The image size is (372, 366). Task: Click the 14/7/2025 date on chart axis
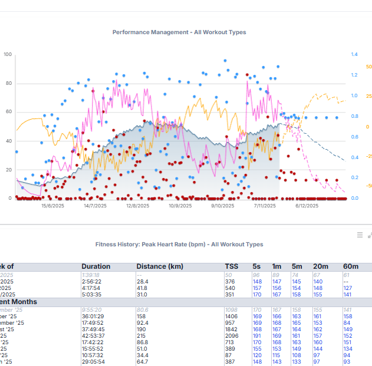pos(95,206)
